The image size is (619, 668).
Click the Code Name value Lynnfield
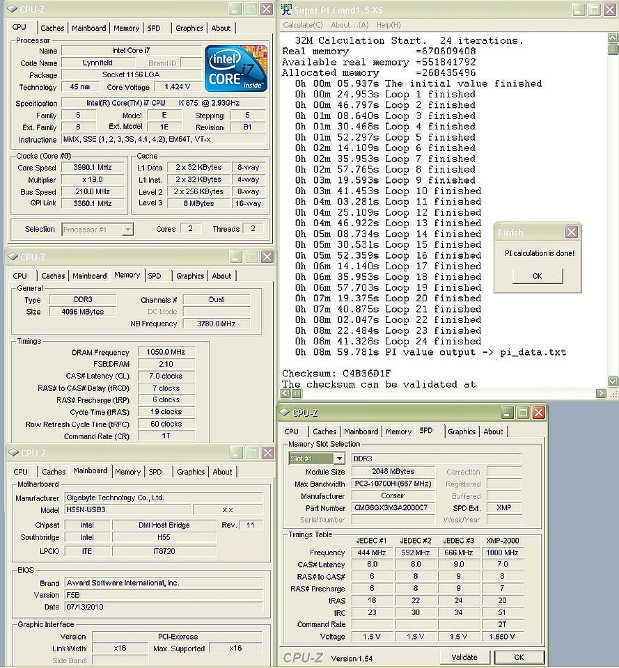click(x=97, y=63)
